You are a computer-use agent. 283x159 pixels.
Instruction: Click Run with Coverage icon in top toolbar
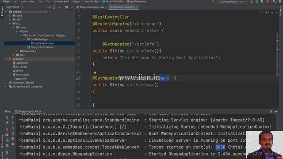coord(262,2)
